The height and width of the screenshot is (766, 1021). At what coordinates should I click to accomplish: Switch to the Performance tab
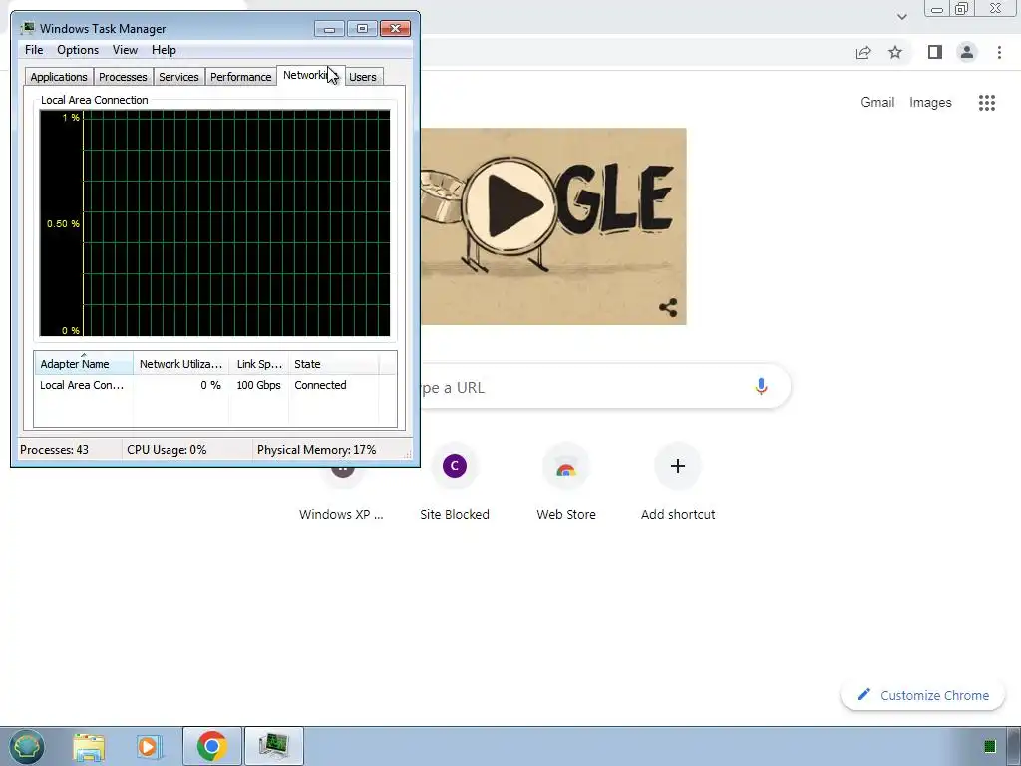pos(240,77)
